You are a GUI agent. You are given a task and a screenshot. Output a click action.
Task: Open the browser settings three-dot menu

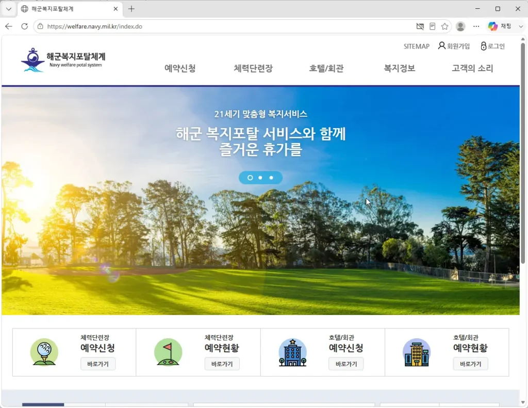[476, 26]
